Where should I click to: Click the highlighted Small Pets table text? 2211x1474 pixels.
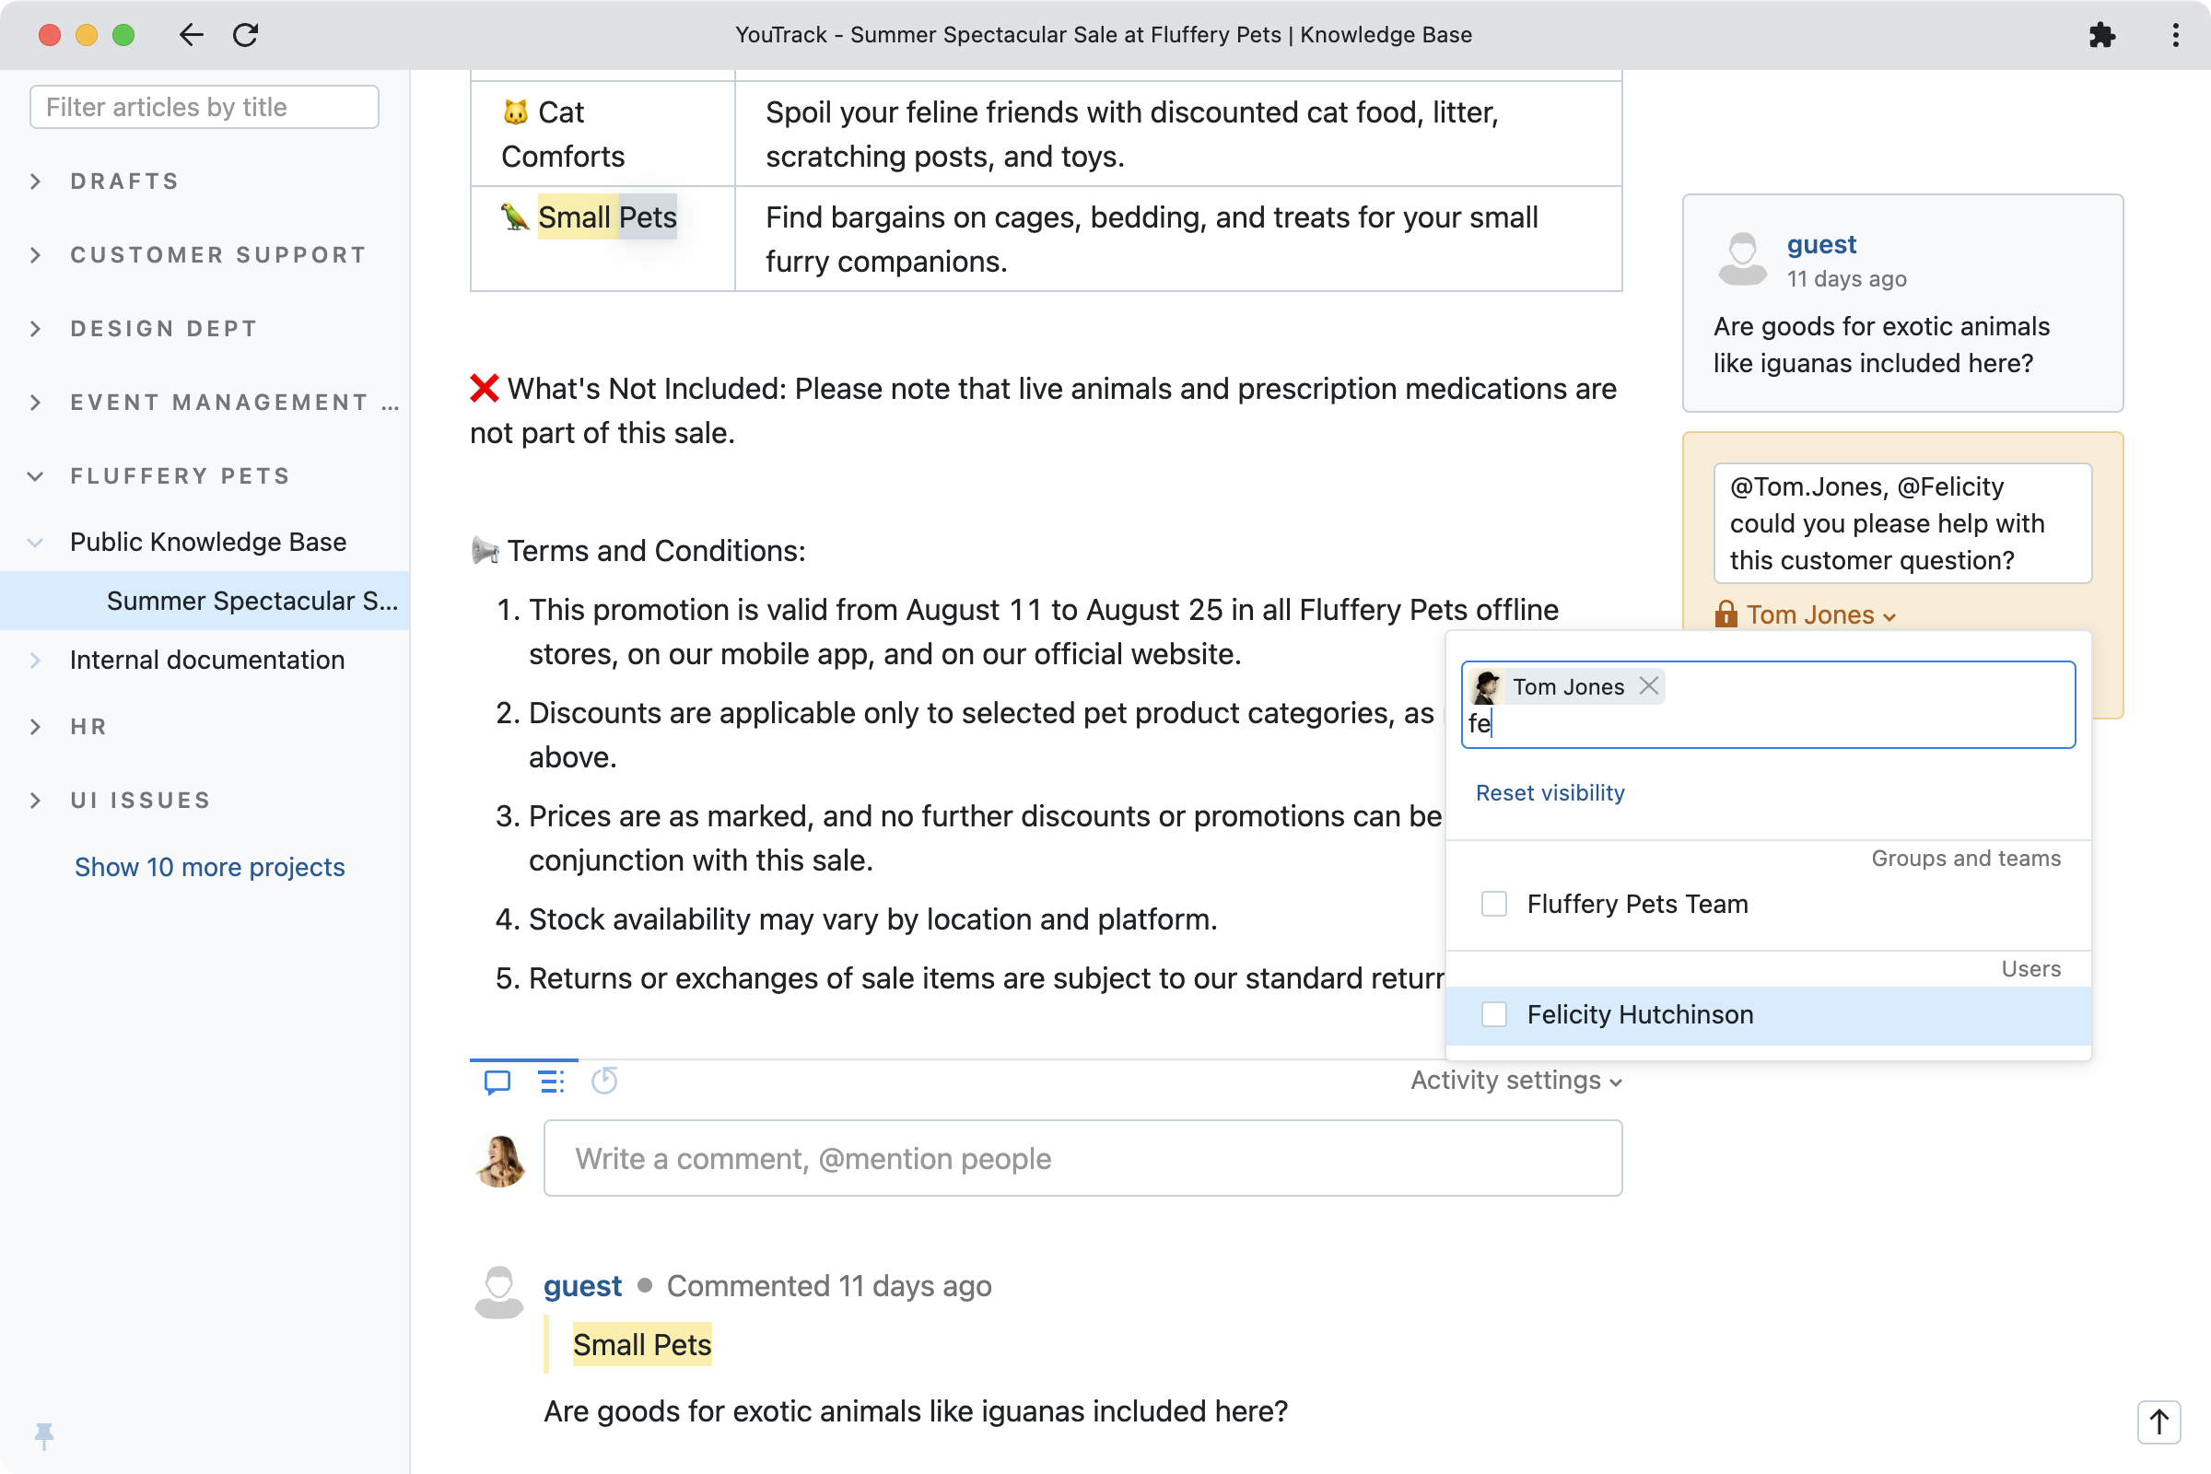click(x=607, y=217)
